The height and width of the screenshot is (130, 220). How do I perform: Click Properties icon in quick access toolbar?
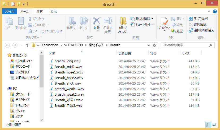pos(13,4)
